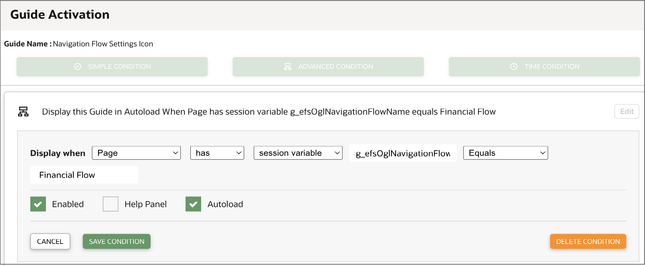Click the hierarchy icon on Advanced Condition

tap(287, 66)
